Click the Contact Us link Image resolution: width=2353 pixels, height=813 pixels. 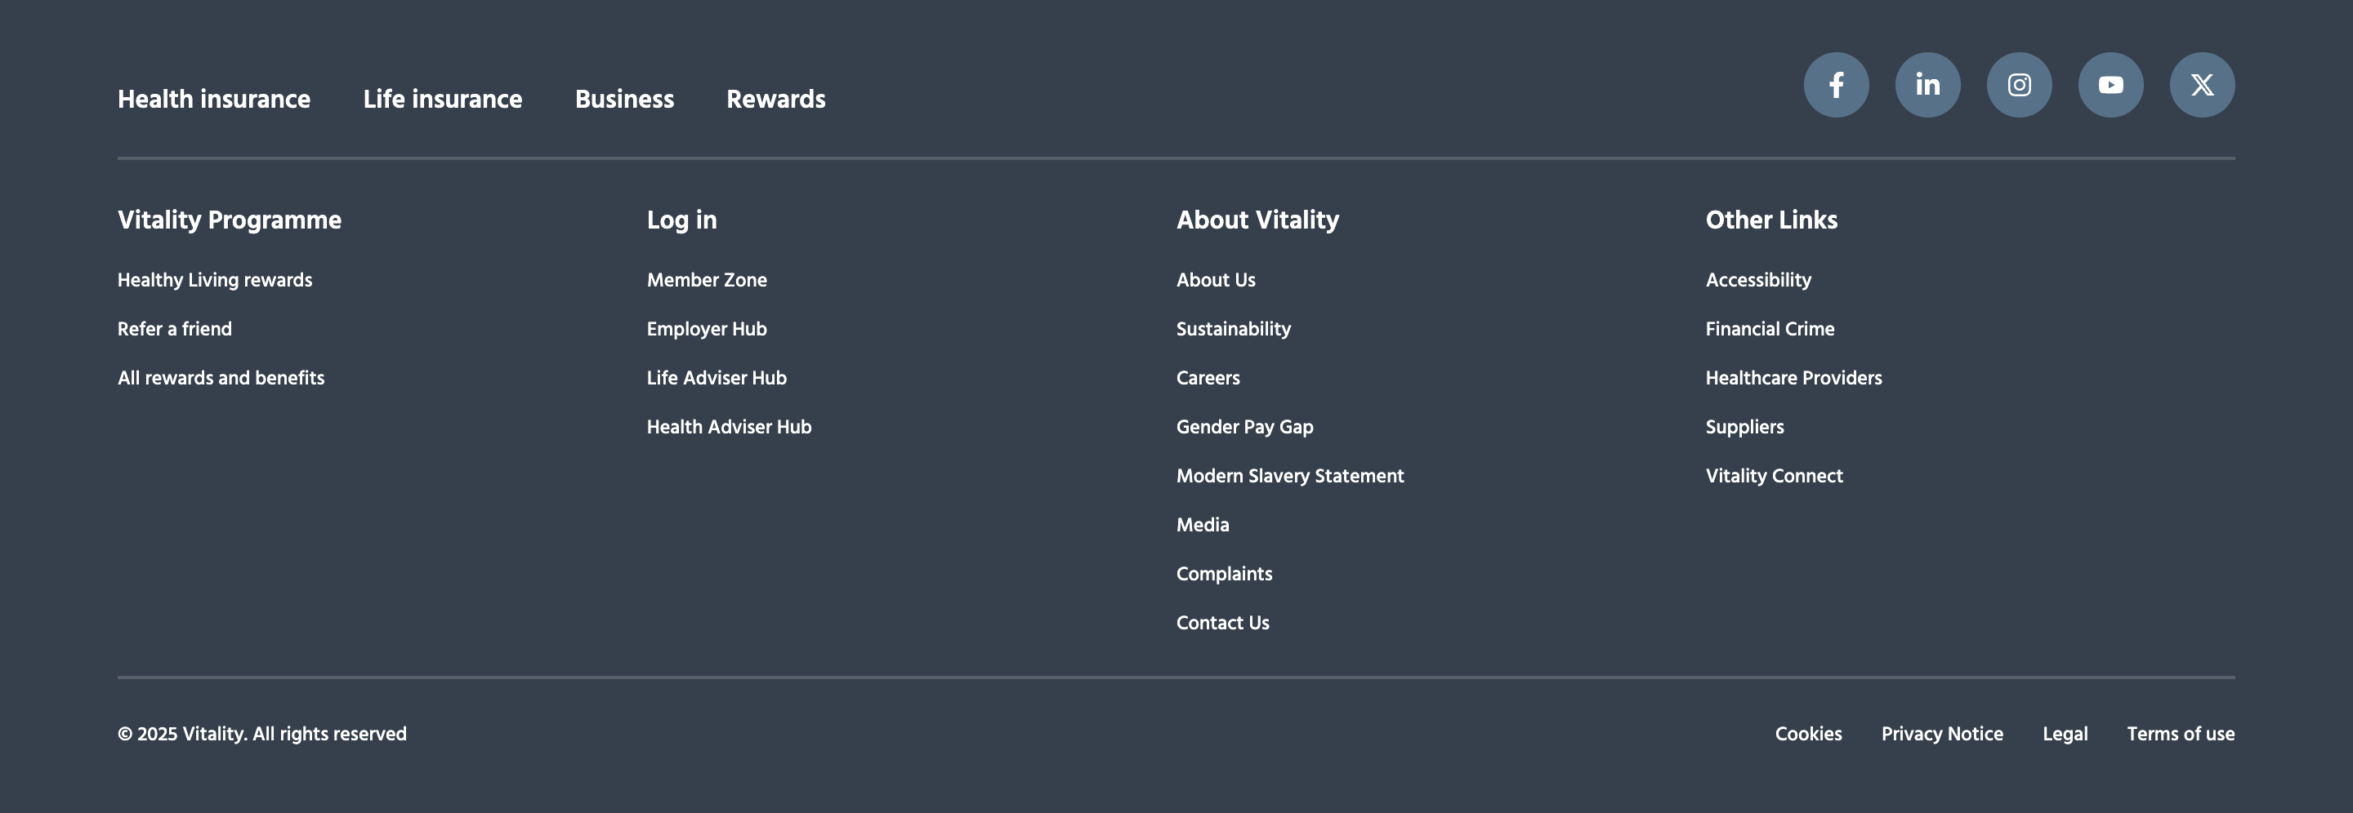[1222, 622]
